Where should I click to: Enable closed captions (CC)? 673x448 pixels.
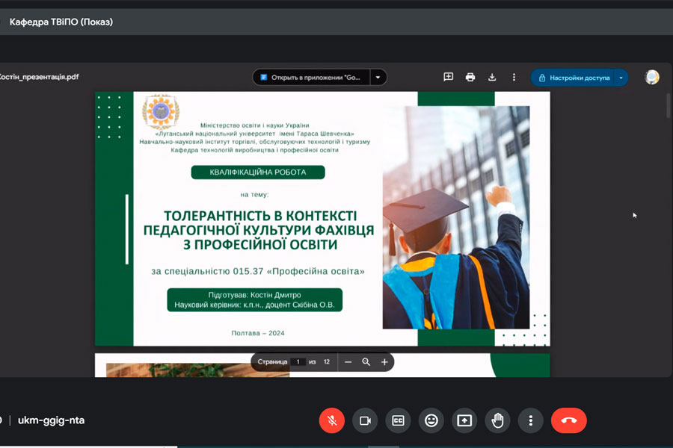(x=399, y=420)
